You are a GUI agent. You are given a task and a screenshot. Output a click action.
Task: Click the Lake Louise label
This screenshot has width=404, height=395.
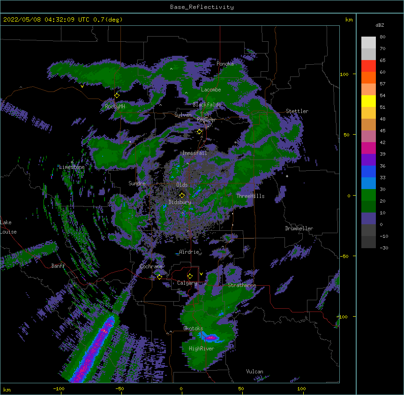[x=7, y=227]
